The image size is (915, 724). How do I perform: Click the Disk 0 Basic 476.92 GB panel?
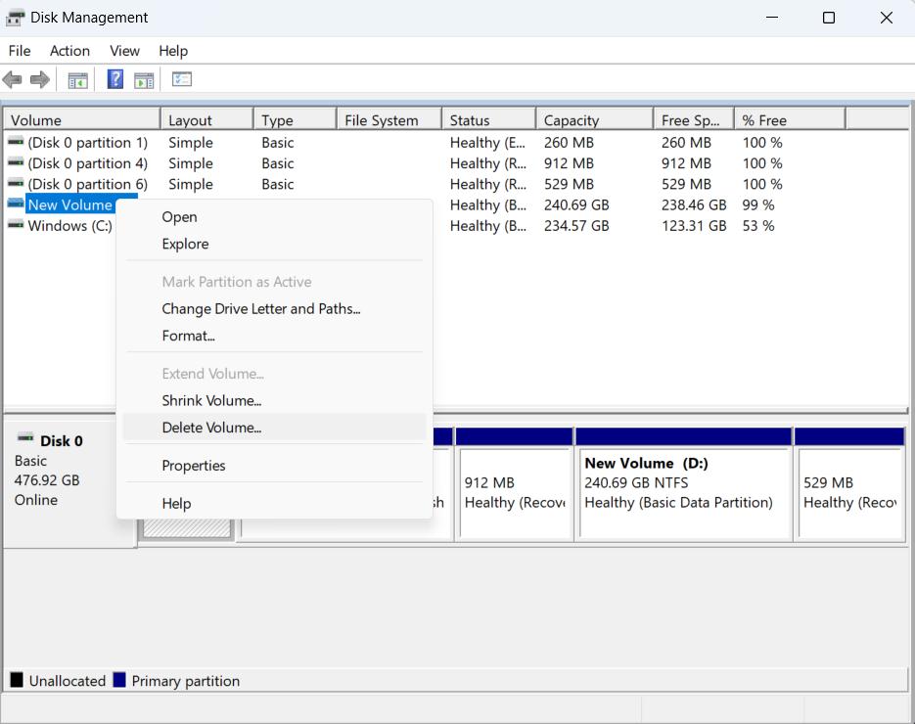click(x=61, y=482)
